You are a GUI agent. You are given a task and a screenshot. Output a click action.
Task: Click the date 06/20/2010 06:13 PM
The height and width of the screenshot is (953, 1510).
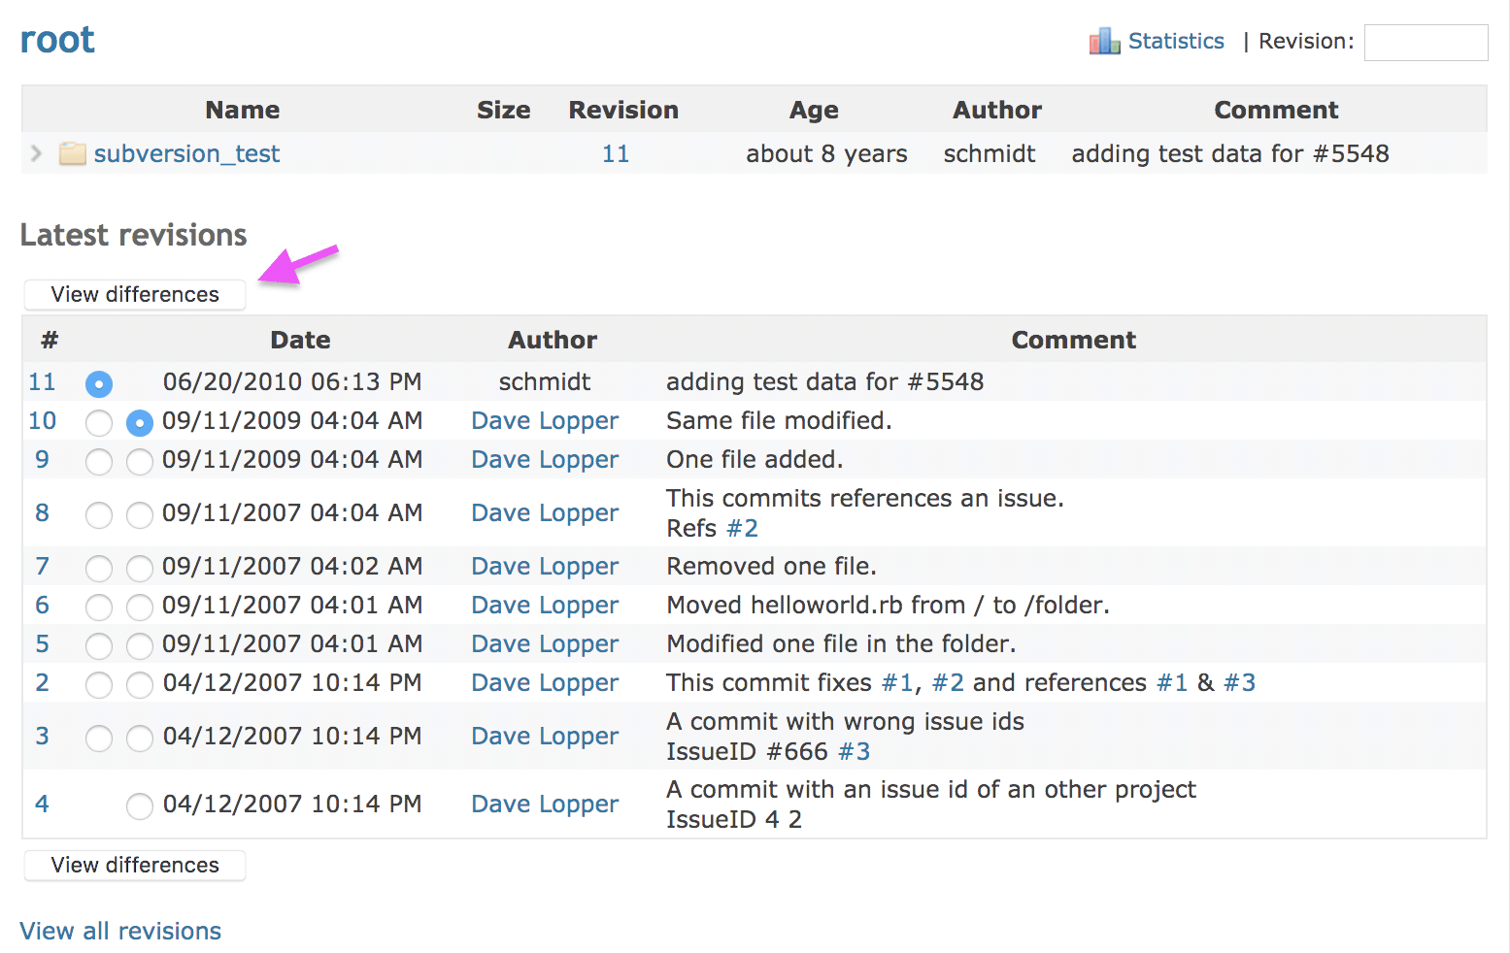pyautogui.click(x=292, y=381)
